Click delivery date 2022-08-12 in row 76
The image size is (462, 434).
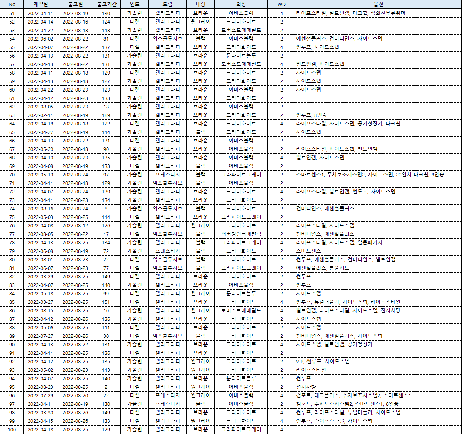pos(75,226)
